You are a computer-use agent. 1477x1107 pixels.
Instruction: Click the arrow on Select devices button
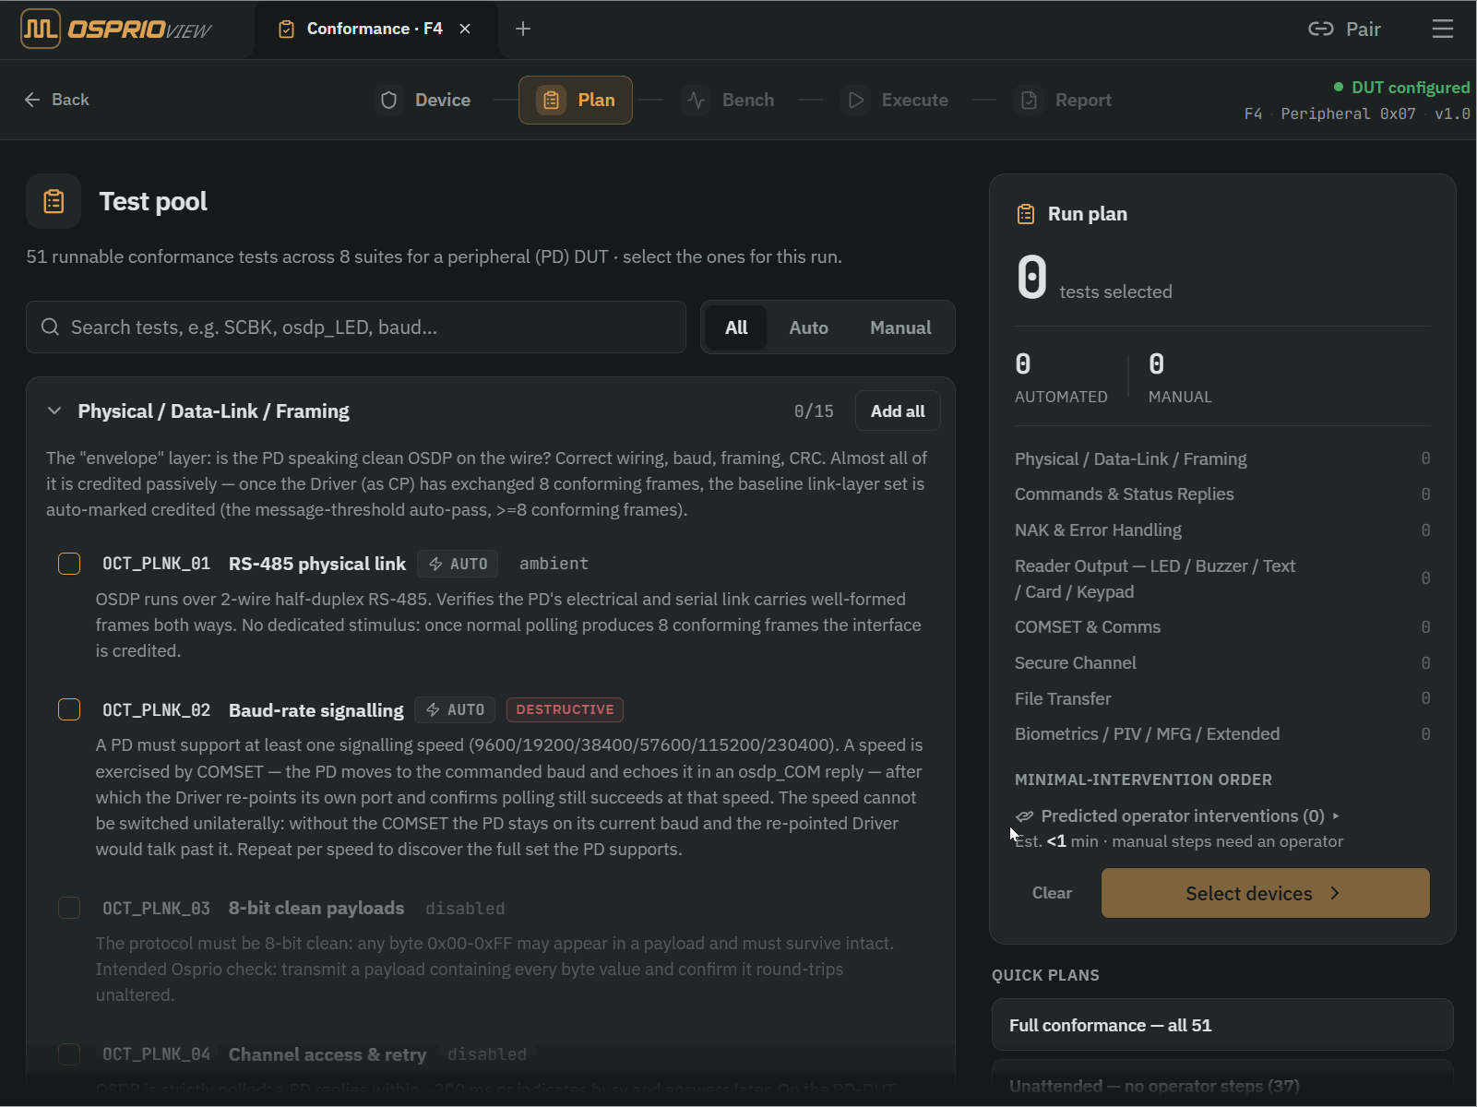coord(1335,893)
